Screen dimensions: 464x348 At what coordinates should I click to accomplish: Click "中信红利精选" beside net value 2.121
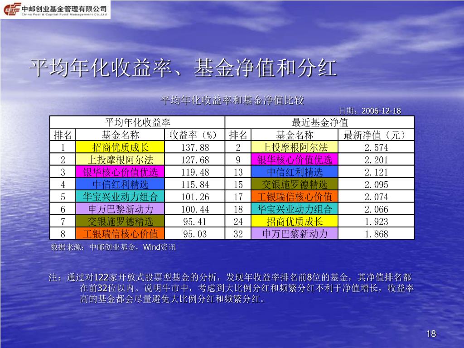[x=295, y=172]
